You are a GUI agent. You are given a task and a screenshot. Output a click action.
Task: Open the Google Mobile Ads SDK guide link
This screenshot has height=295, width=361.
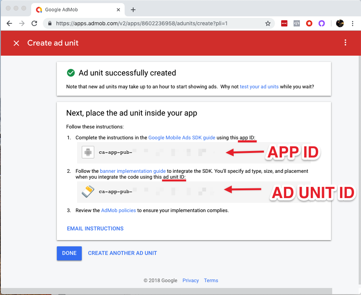(181, 138)
